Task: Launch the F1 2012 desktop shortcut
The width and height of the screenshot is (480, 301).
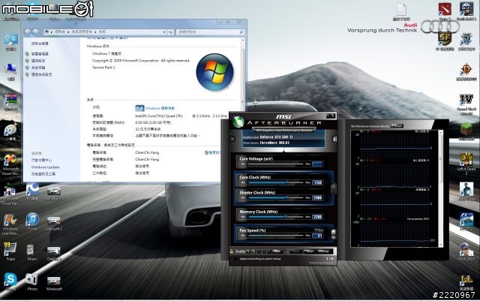Action: pyautogui.click(x=466, y=221)
